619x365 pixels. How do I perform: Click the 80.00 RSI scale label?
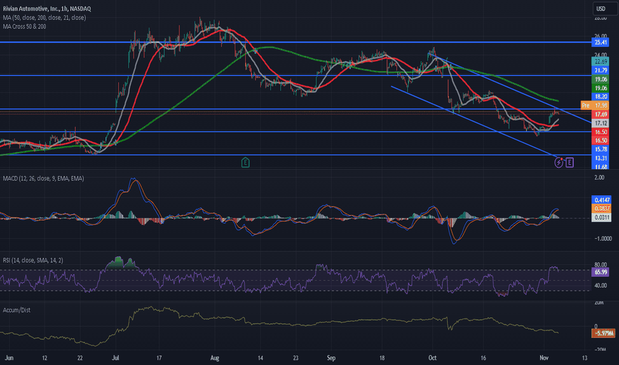click(x=600, y=264)
